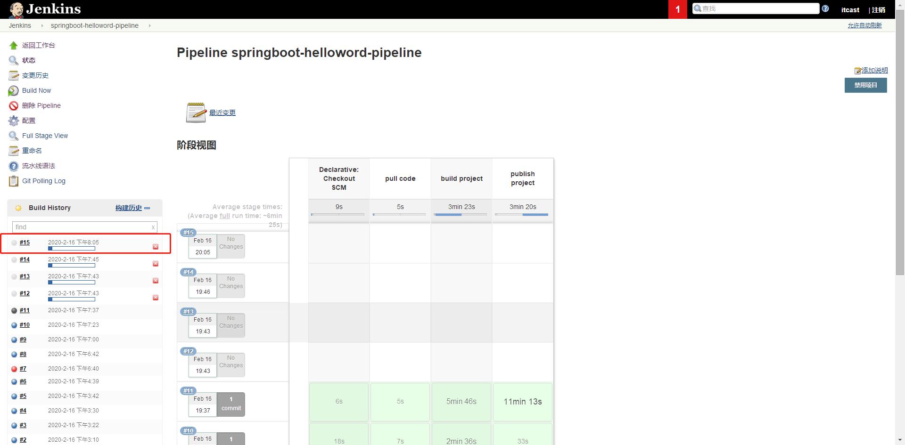
Task: Open the 最近变更 link
Action: (x=222, y=113)
